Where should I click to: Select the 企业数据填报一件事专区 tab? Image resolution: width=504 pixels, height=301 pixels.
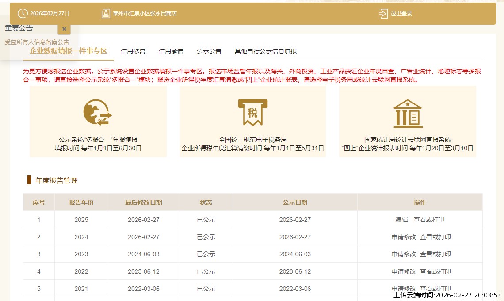tap(69, 51)
